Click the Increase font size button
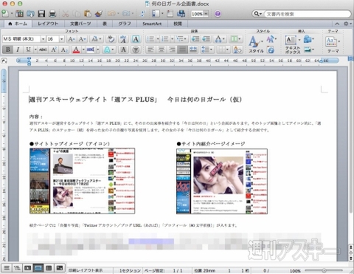The height and width of the screenshot is (274, 354). (72, 39)
